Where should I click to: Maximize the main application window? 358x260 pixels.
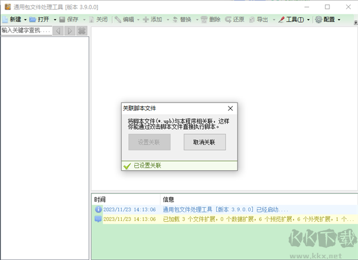point(328,7)
